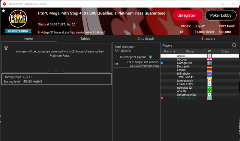
Task: Click the Starting chips 5,000 text
Action: click(x=17, y=77)
